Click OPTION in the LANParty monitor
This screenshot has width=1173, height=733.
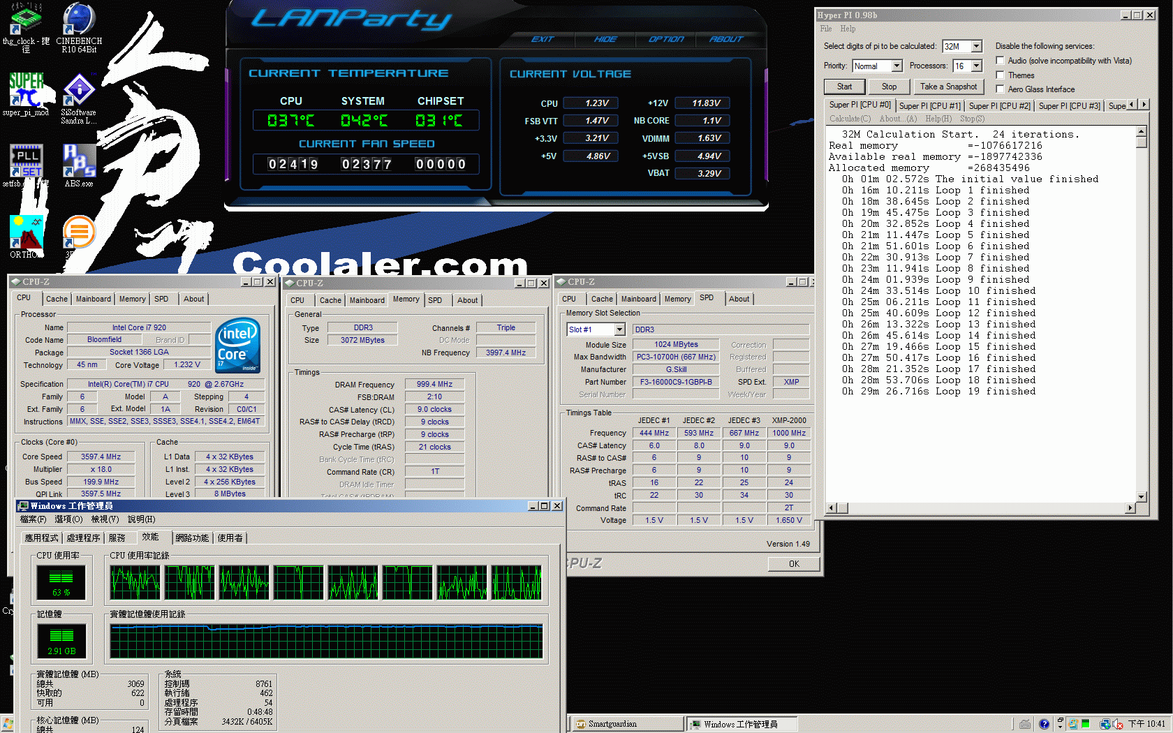coord(666,39)
